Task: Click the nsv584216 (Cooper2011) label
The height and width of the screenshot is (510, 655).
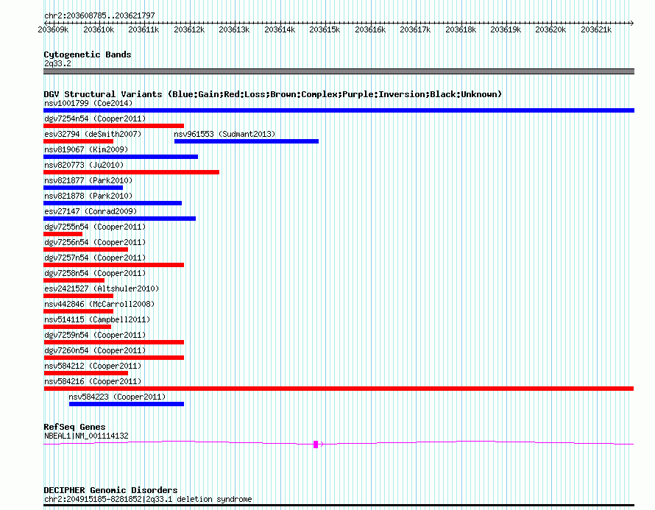Action: pyautogui.click(x=93, y=381)
